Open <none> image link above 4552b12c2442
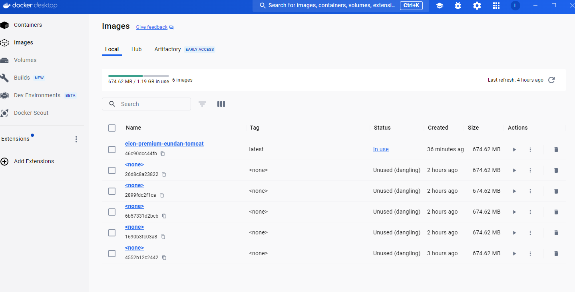Screen dimensions: 575x292 point(134,248)
